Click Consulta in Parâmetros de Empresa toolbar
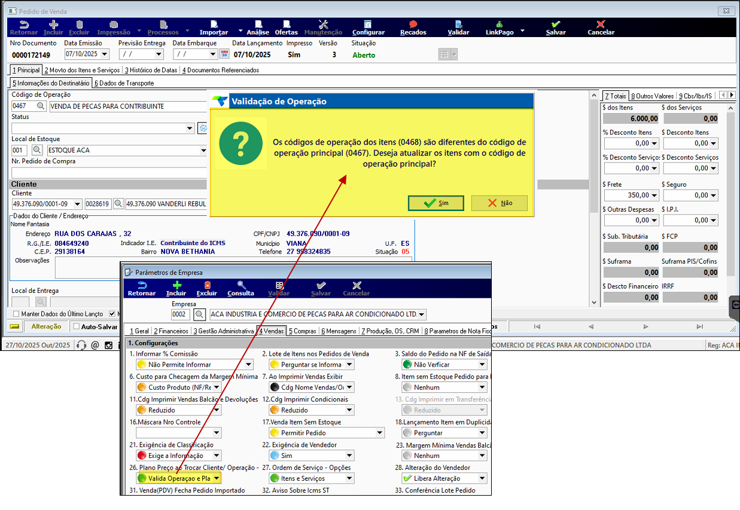Viewport: 740px width, 510px height. [x=240, y=289]
